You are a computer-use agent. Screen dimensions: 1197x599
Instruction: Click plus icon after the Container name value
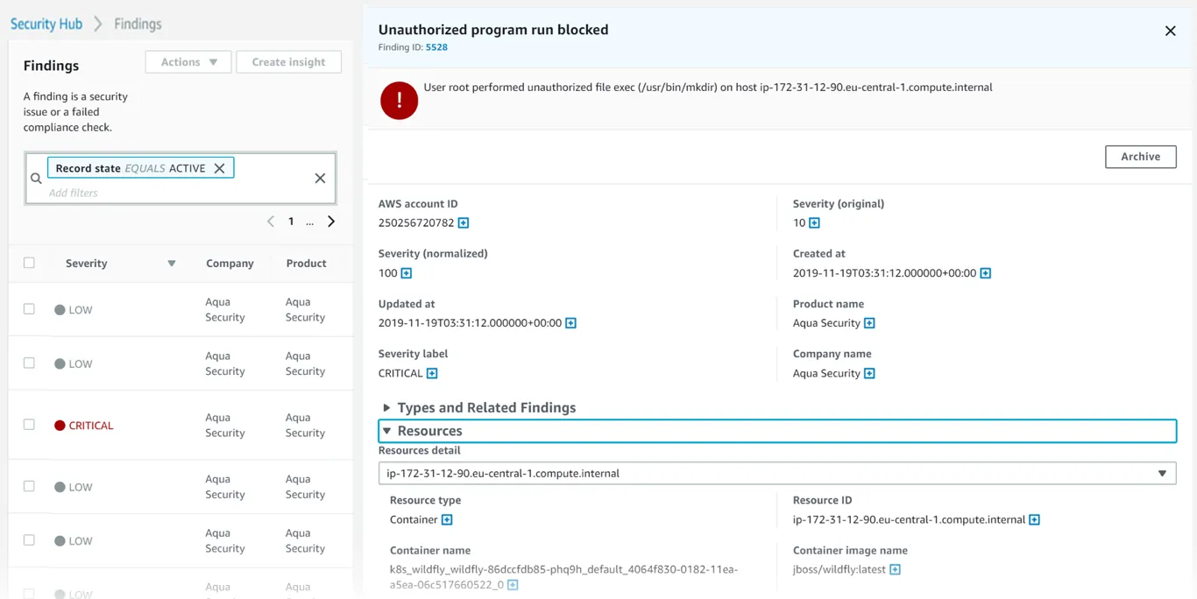513,585
